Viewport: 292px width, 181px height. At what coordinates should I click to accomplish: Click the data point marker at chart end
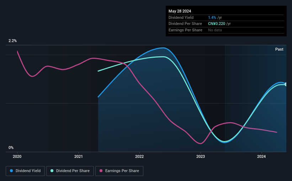(286, 84)
